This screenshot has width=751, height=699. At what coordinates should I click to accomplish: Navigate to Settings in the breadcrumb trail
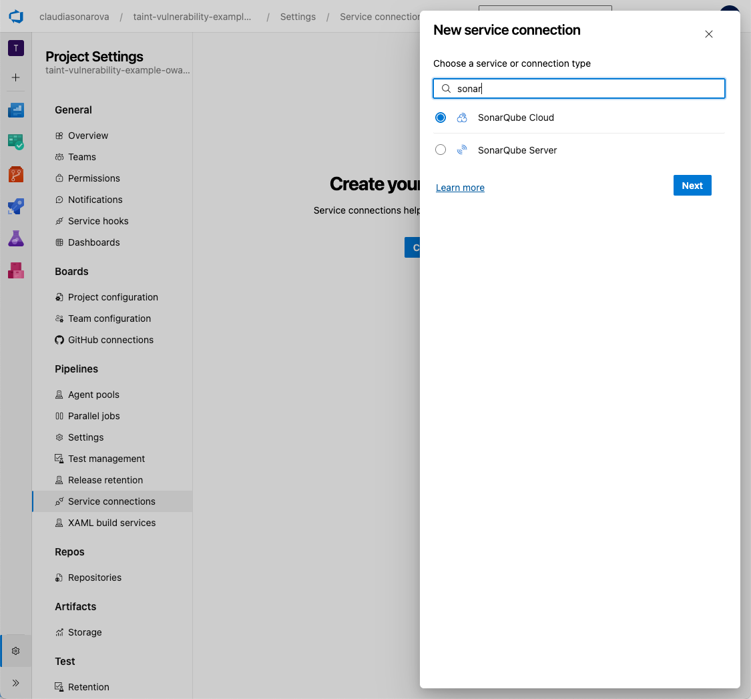tap(298, 17)
